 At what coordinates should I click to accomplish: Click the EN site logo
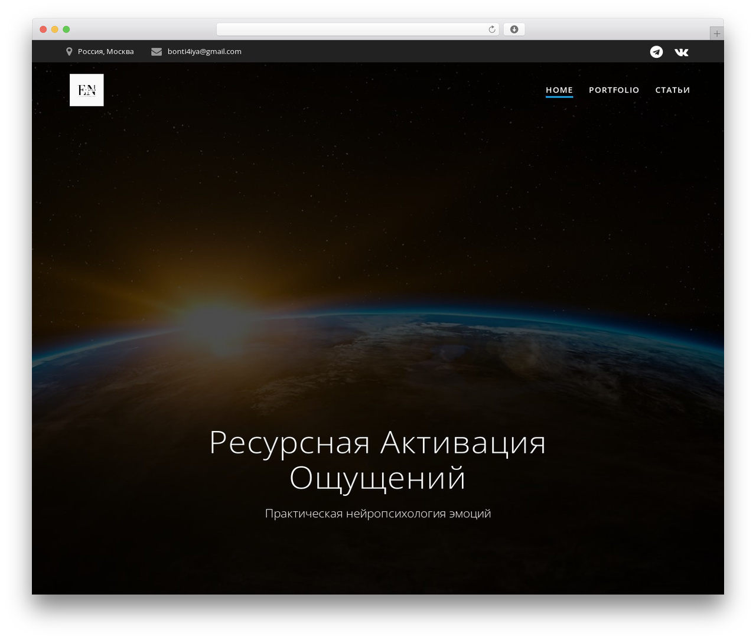tap(87, 90)
